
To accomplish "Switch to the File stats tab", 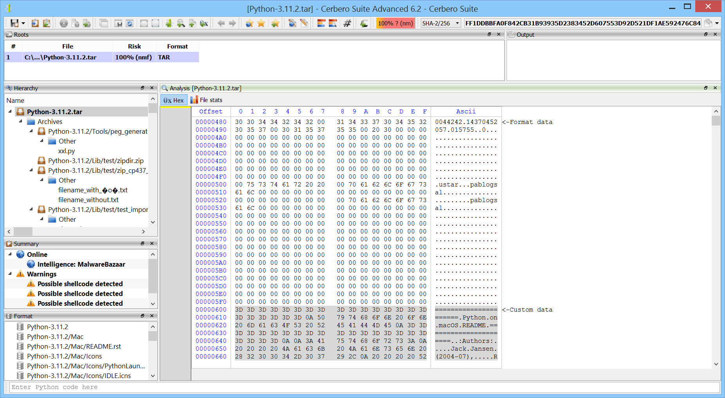I will tap(207, 100).
